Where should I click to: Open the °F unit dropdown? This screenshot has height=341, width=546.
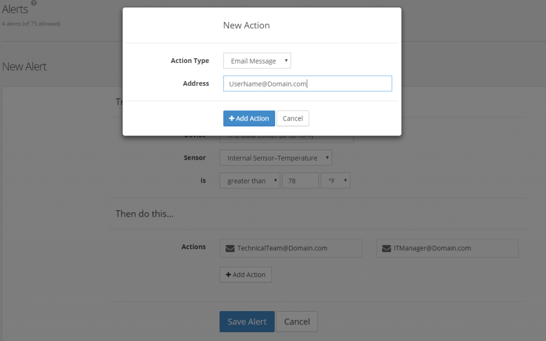(335, 180)
